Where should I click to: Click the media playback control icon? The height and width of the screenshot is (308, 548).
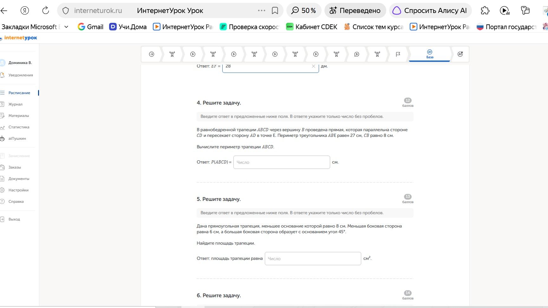pos(505,10)
